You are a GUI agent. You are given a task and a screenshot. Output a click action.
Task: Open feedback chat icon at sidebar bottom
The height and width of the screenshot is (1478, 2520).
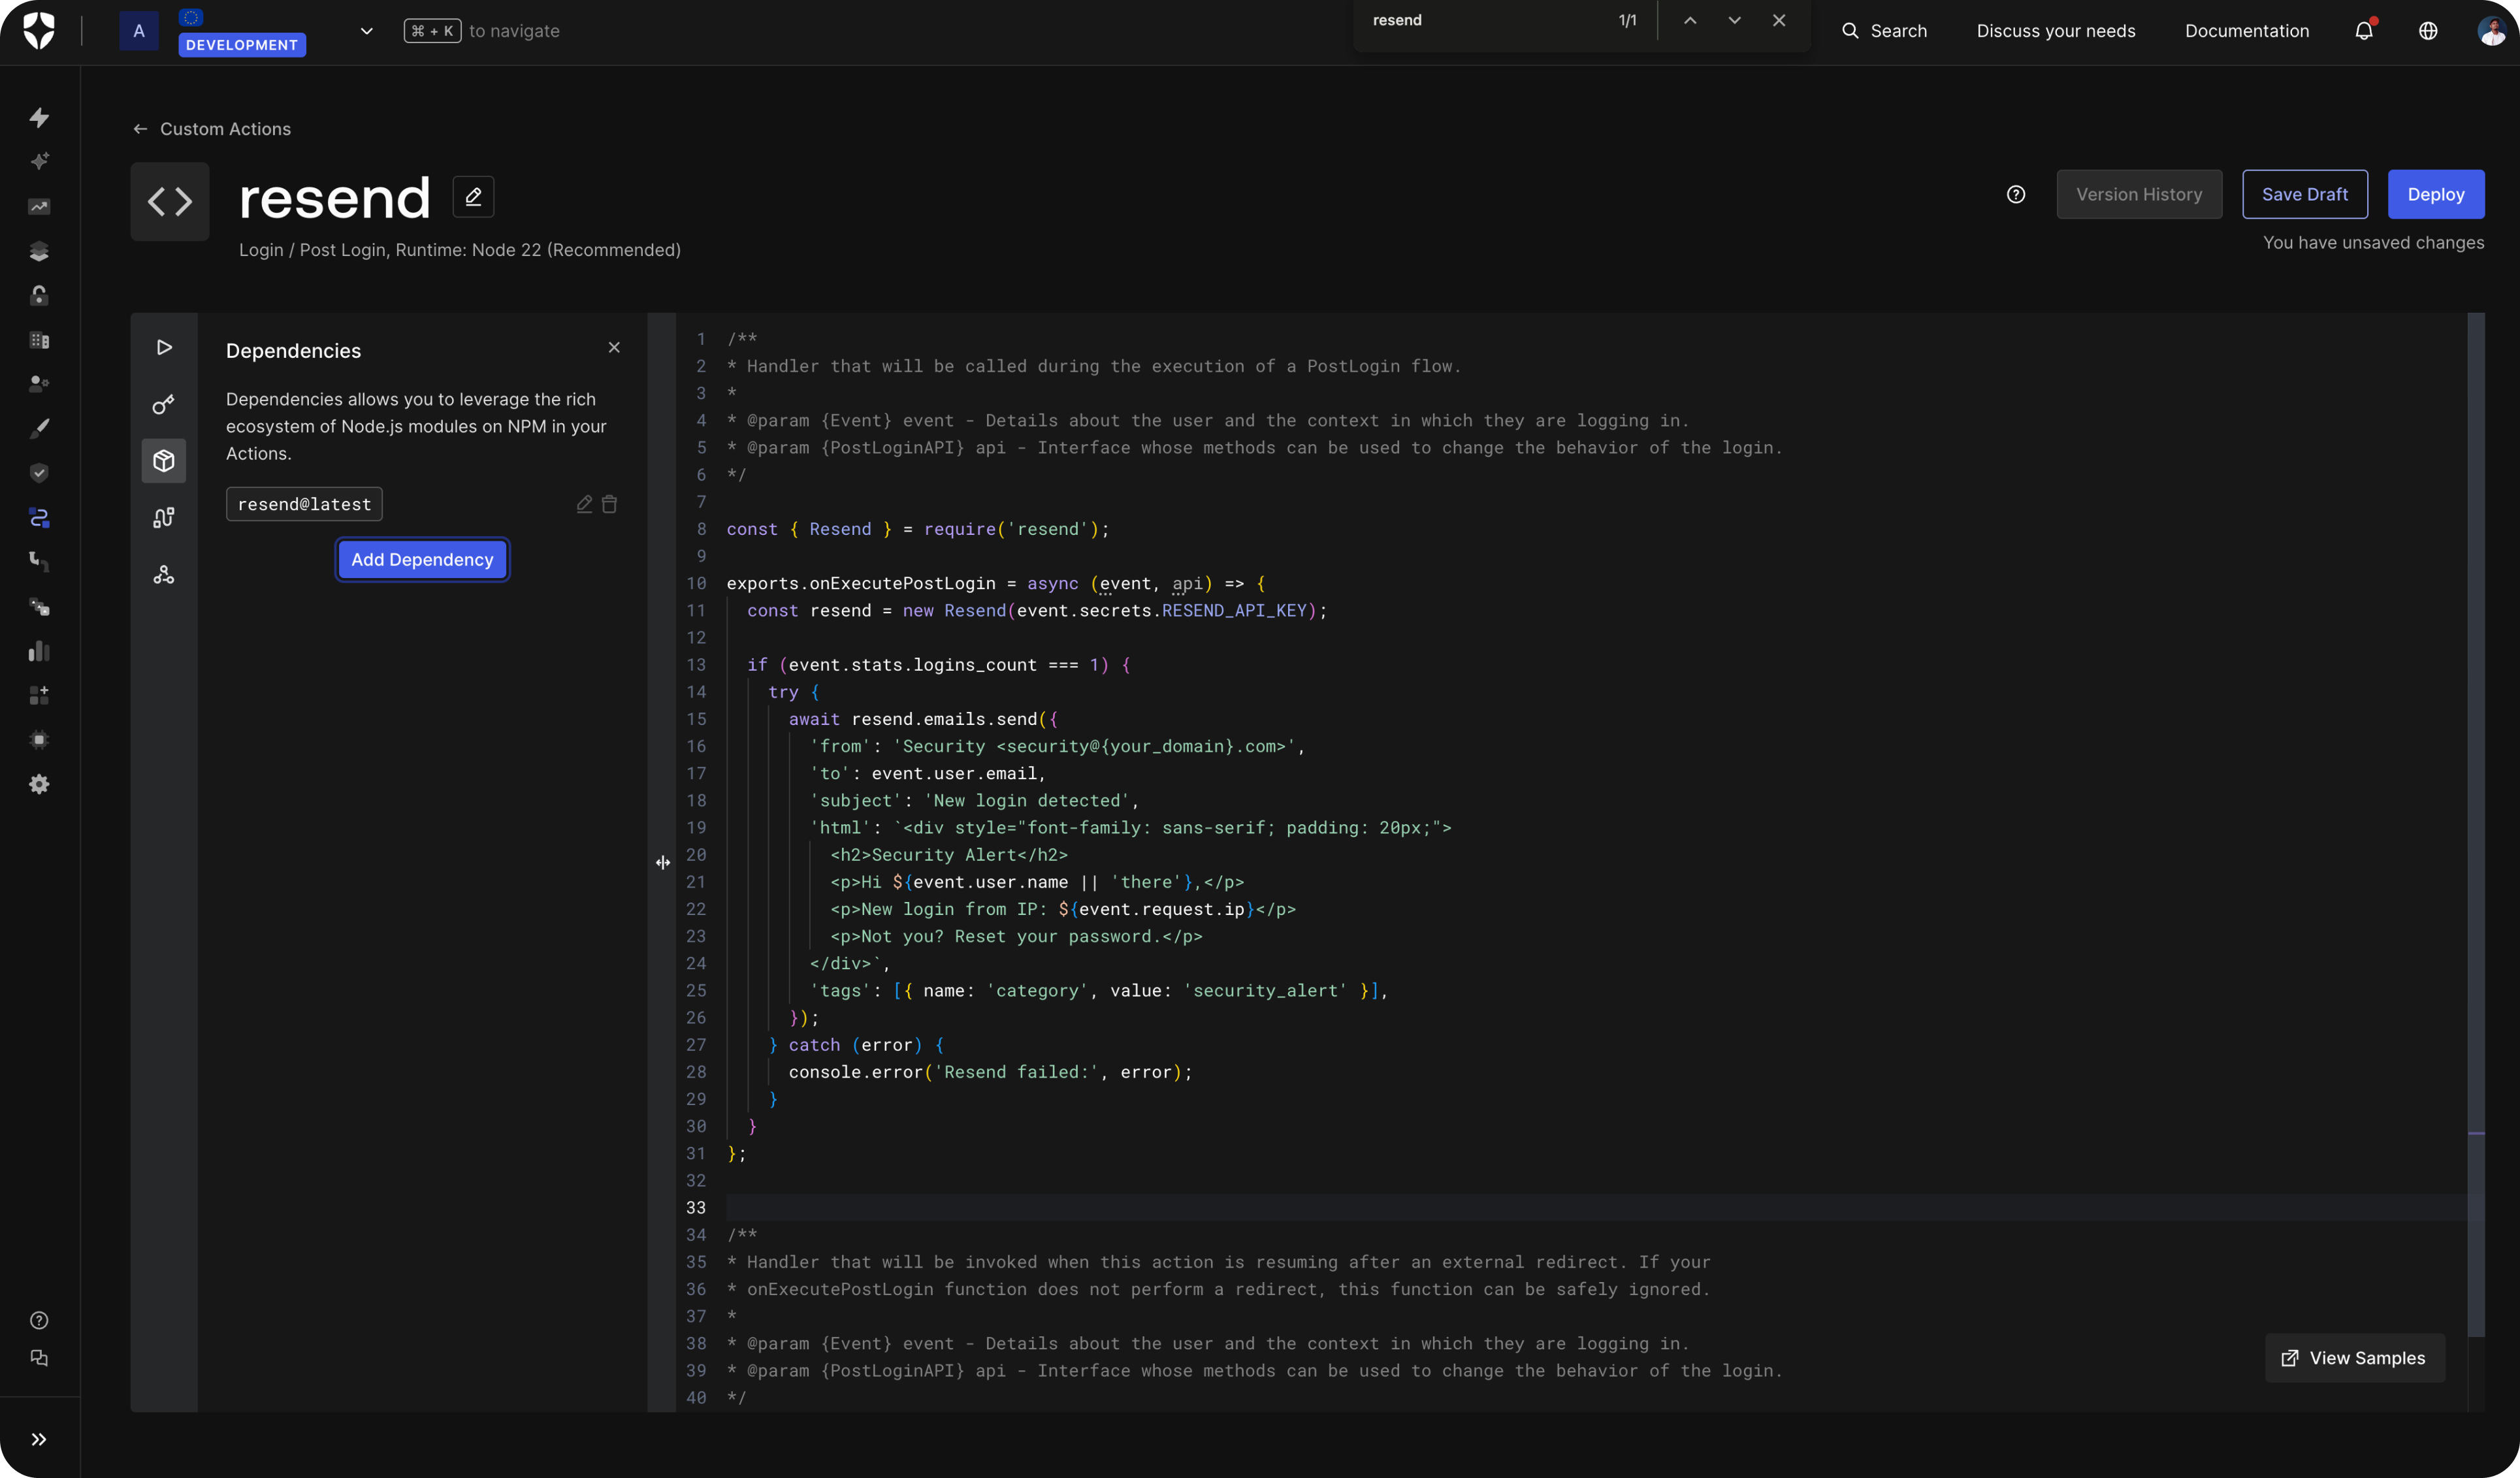(x=39, y=1358)
